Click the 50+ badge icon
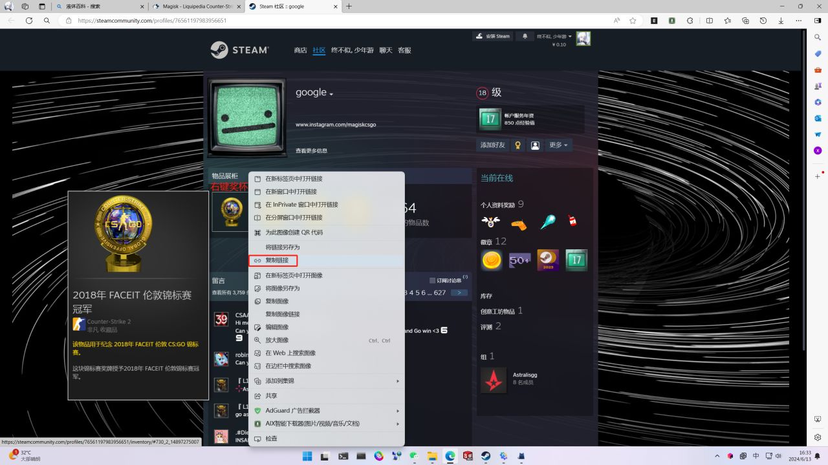 520,260
